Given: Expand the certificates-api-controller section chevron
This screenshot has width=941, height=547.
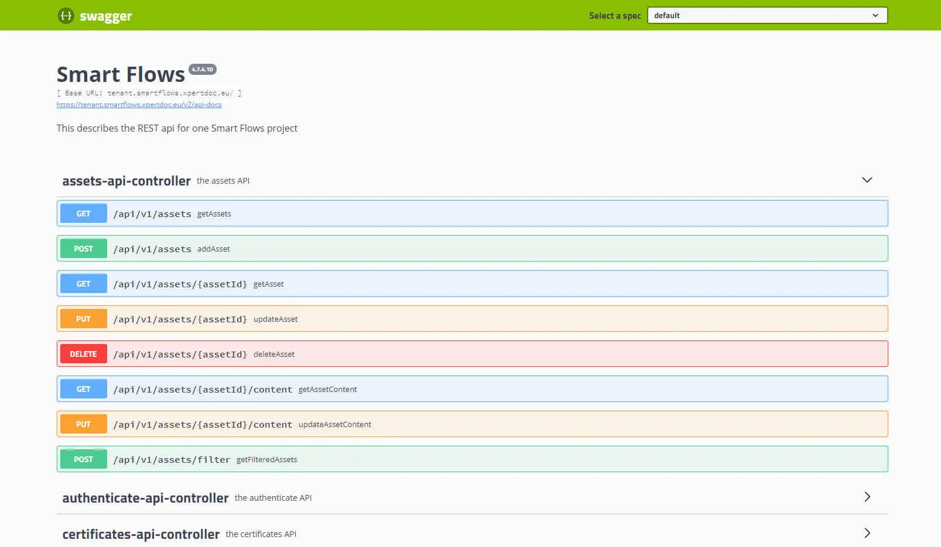Looking at the screenshot, I should [x=867, y=533].
